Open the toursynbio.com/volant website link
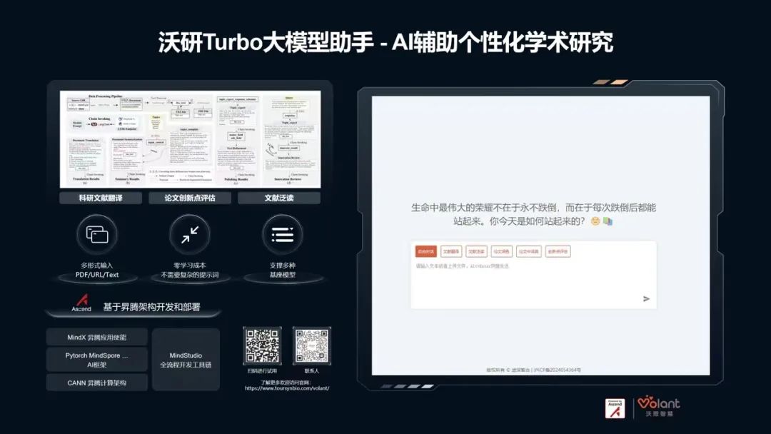 click(287, 388)
